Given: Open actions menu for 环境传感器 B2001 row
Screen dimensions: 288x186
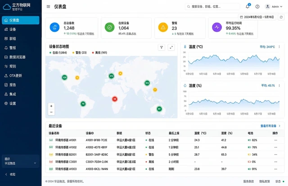Looking at the screenshot, I should (x=275, y=155).
